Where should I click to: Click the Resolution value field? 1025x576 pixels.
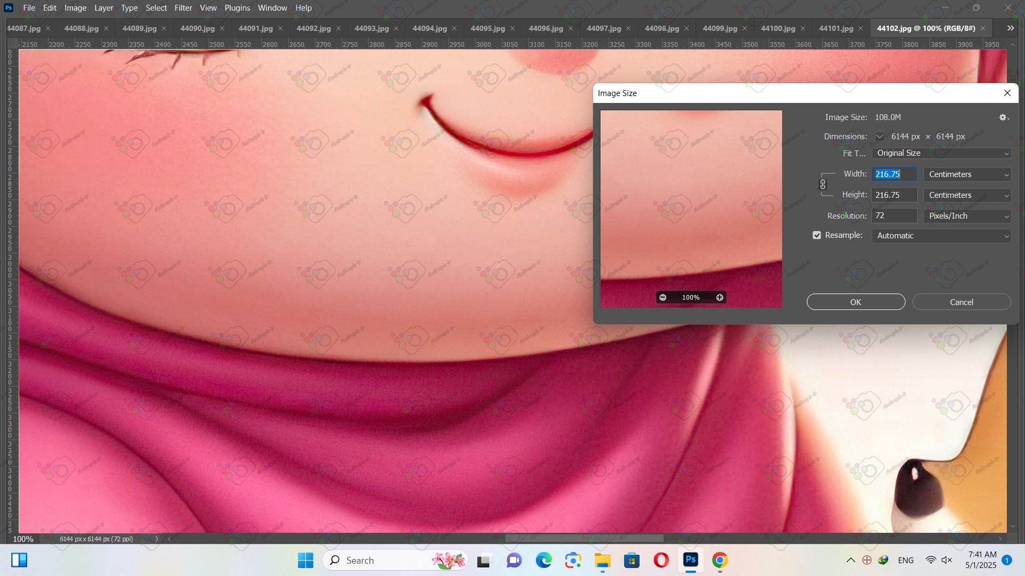pos(894,216)
